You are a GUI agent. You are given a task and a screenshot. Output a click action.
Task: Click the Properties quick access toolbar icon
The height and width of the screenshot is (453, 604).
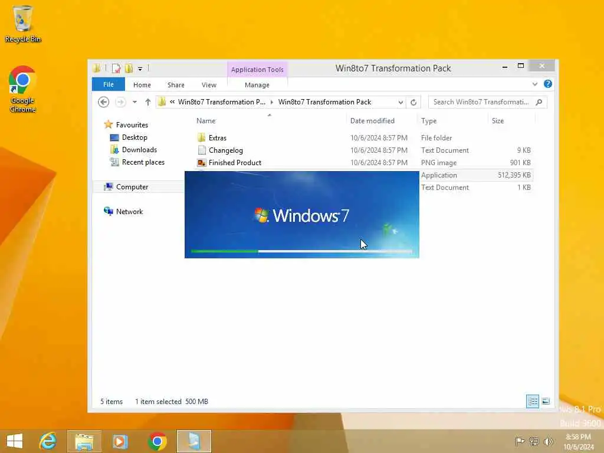coord(116,68)
